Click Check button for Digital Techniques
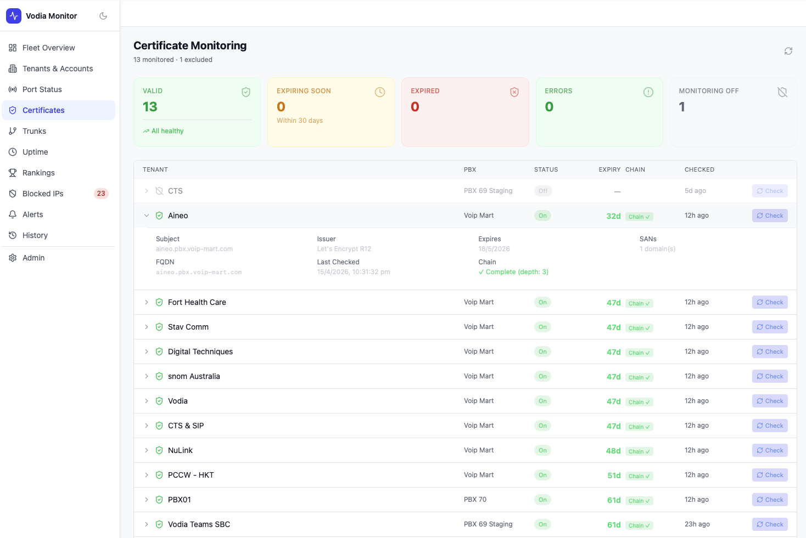Screen dimensions: 806x538 [770, 352]
